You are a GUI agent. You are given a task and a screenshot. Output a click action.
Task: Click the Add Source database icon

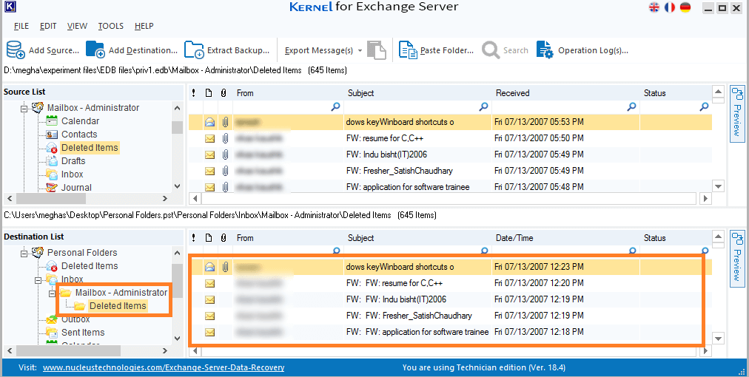click(16, 50)
